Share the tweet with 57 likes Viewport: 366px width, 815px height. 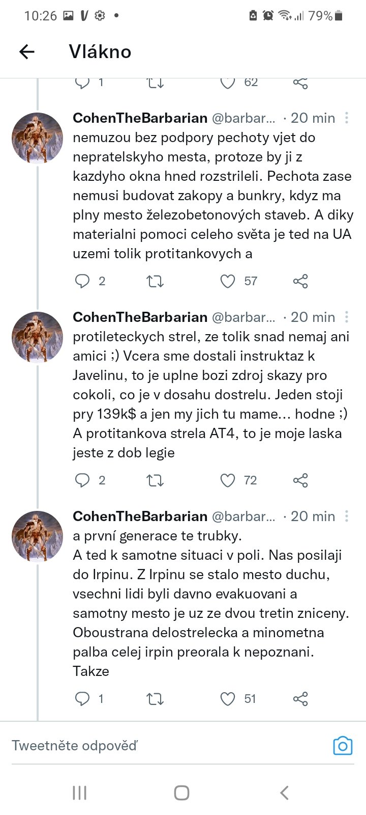300,281
